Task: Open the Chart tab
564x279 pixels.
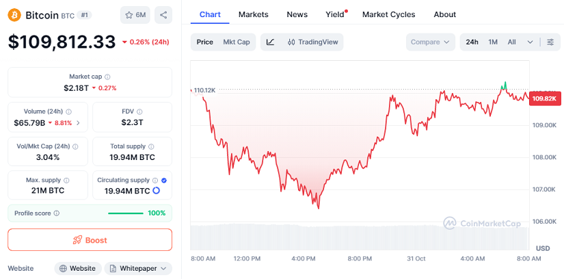Action: coord(210,15)
